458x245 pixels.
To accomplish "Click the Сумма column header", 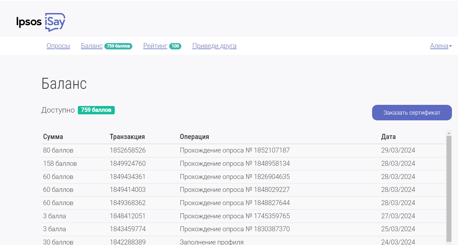I will point(53,137).
